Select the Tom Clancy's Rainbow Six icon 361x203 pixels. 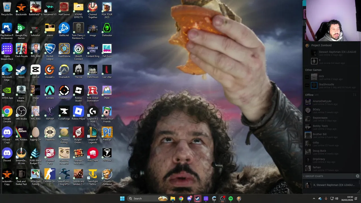pos(78,31)
